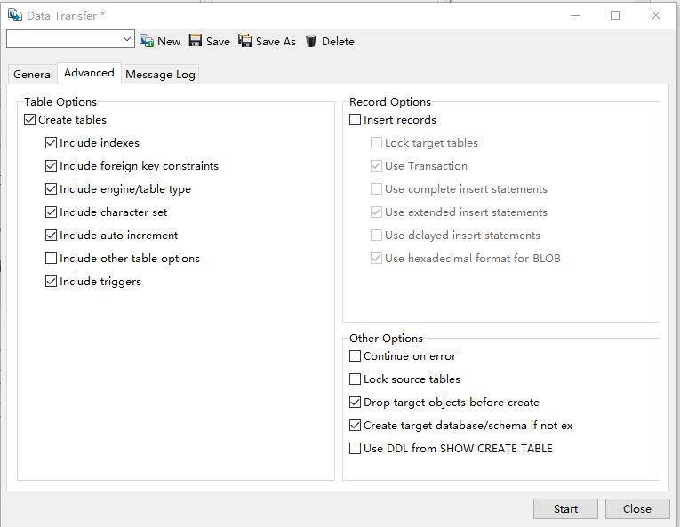Click the Other Options group heading
Viewport: 680px width, 527px height.
[386, 339]
